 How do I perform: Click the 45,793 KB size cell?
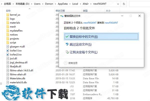click(113, 98)
